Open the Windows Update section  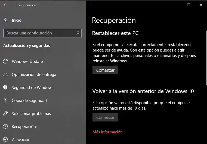point(27,62)
